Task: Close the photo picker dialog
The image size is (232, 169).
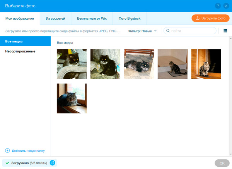Action: (226, 6)
